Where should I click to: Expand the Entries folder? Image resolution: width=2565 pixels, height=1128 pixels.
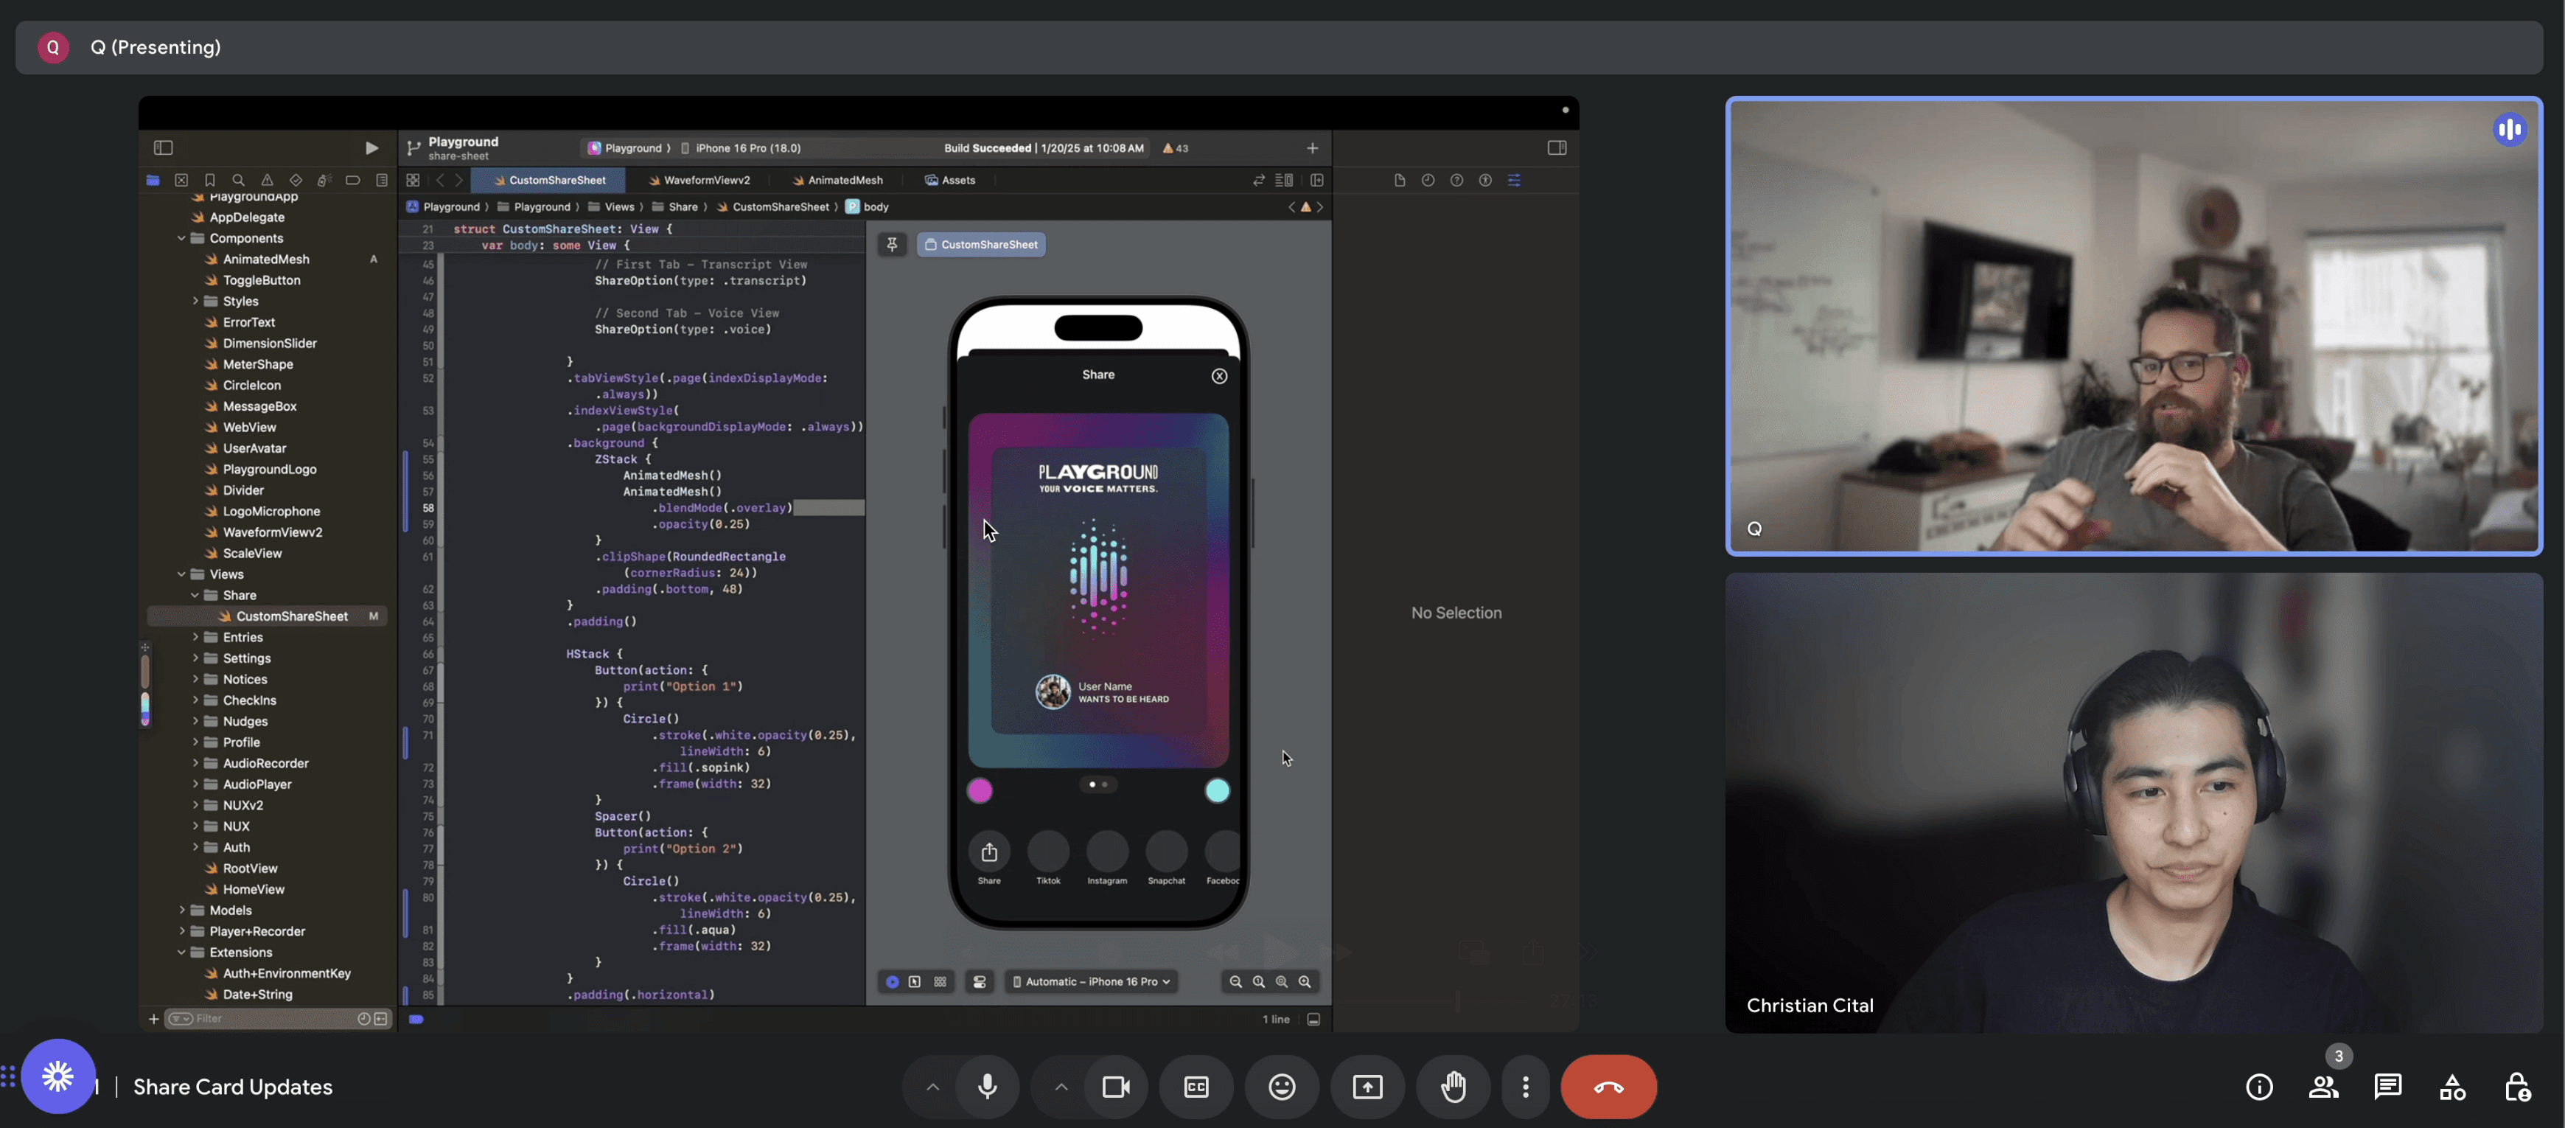(x=195, y=637)
